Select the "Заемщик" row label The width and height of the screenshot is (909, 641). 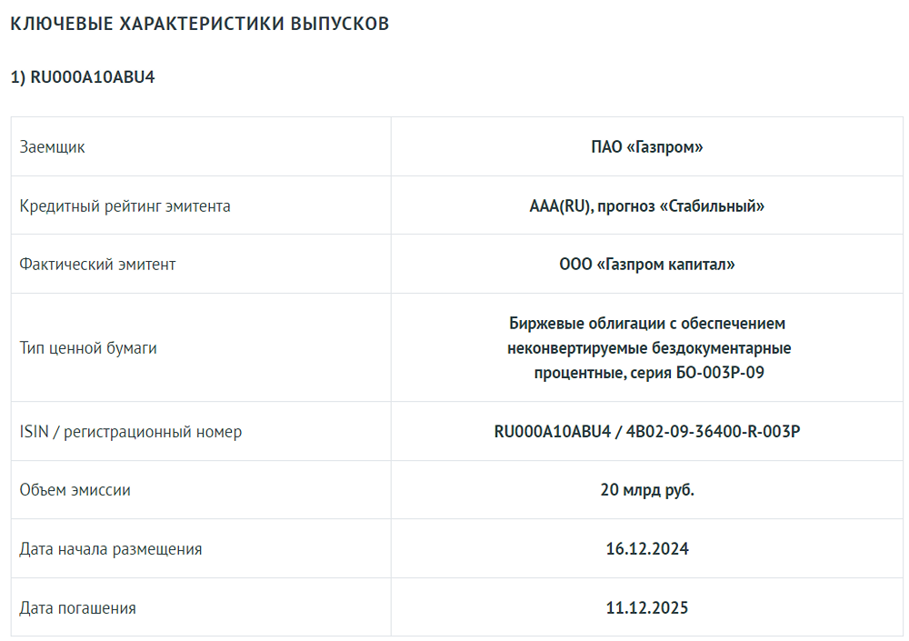tap(53, 146)
